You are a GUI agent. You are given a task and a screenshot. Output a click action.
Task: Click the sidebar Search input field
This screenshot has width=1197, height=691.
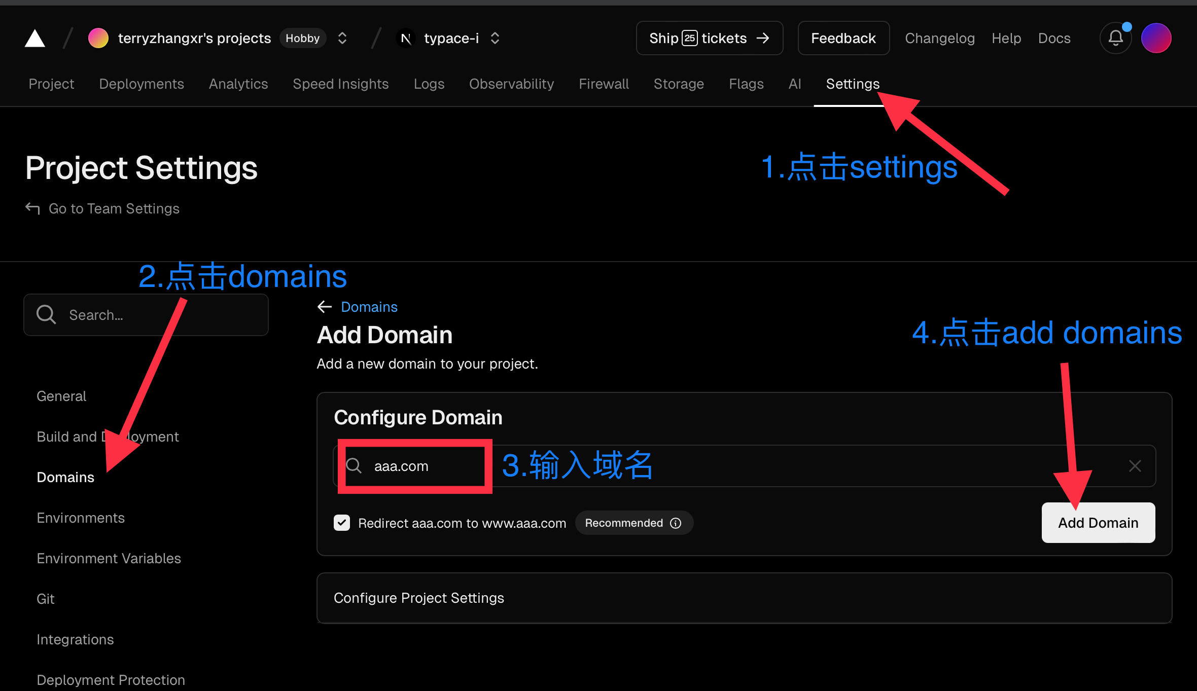(146, 315)
